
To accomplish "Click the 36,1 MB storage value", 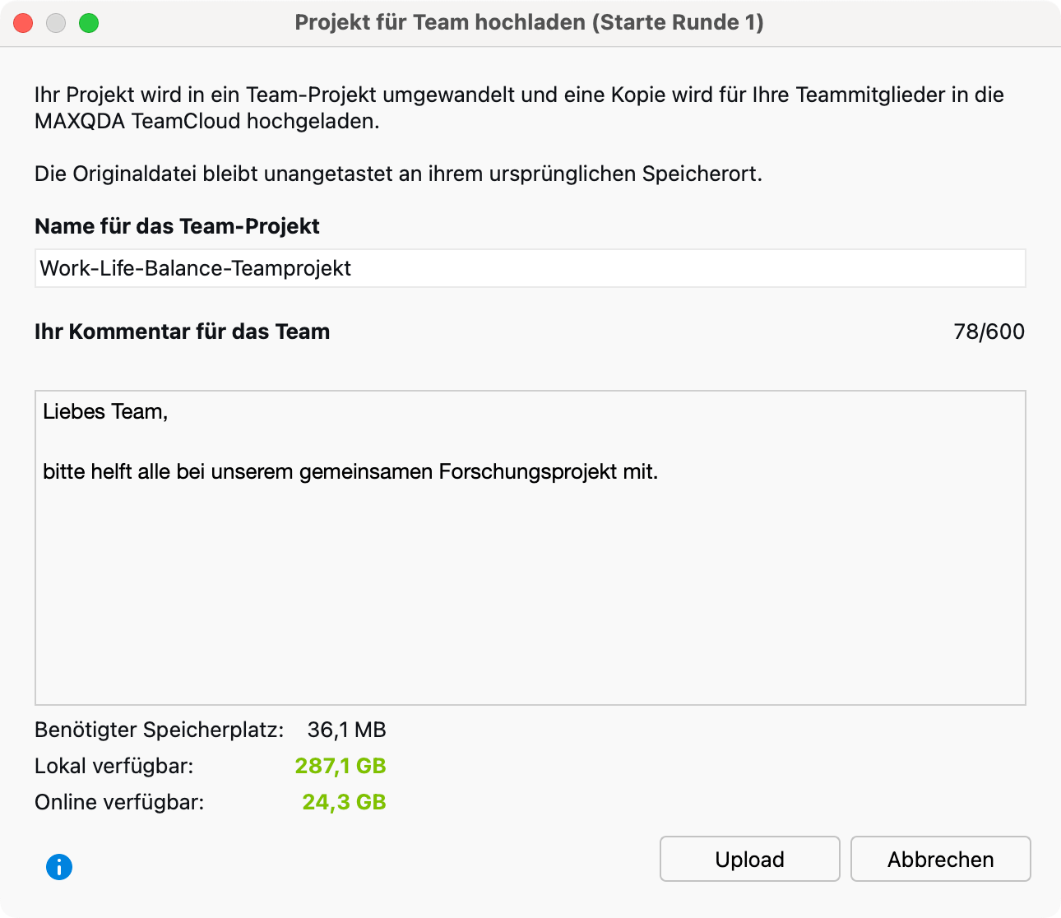I will point(346,730).
